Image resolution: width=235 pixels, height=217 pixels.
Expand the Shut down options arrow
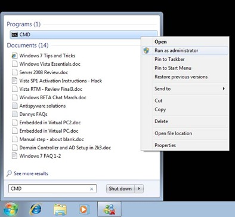[139, 188]
